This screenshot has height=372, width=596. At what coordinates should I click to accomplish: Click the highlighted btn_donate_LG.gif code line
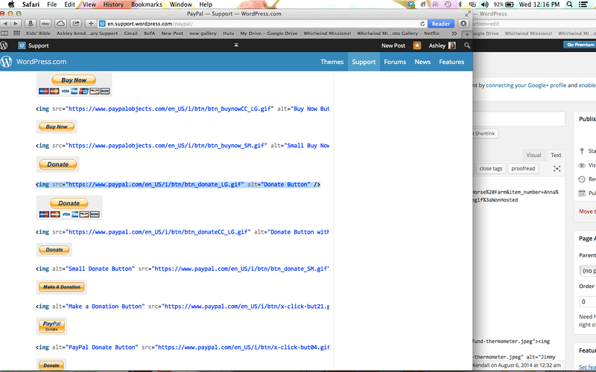(178, 185)
